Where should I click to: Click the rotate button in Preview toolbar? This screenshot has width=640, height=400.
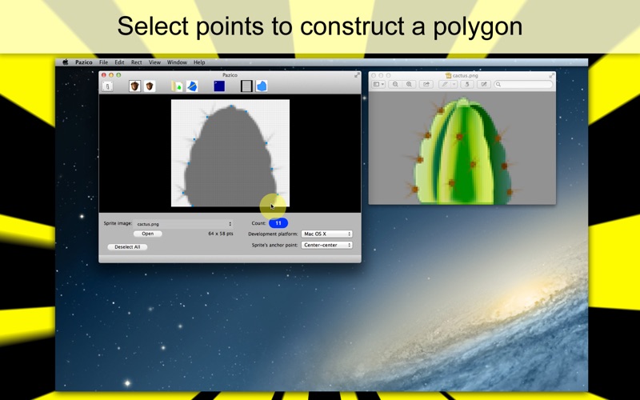click(x=467, y=84)
